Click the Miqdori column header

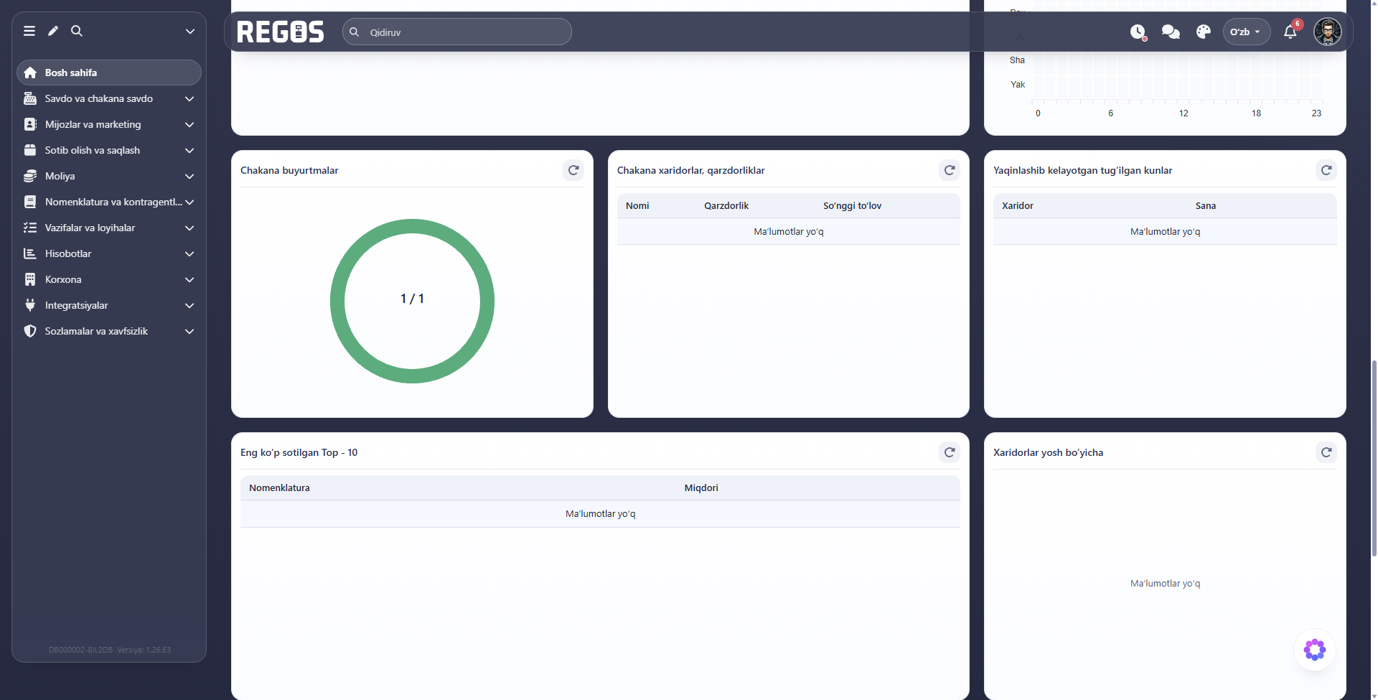(x=701, y=487)
